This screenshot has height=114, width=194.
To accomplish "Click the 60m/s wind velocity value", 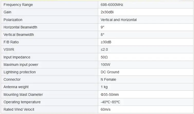I will pos(105,109).
